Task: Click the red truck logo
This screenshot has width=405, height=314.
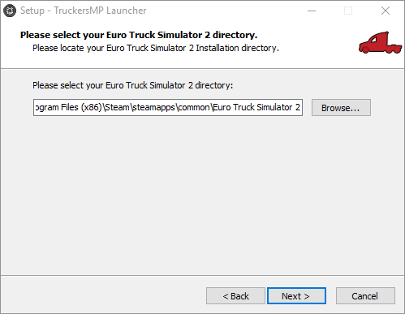Action: 380,42
